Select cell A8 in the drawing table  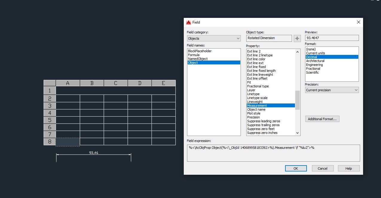point(68,142)
